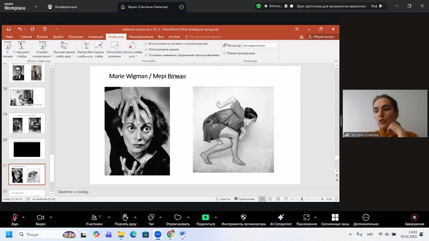
Task: Toggle 'Воспроизвести речевое сопровождение' checkbox
Action: (x=146, y=43)
